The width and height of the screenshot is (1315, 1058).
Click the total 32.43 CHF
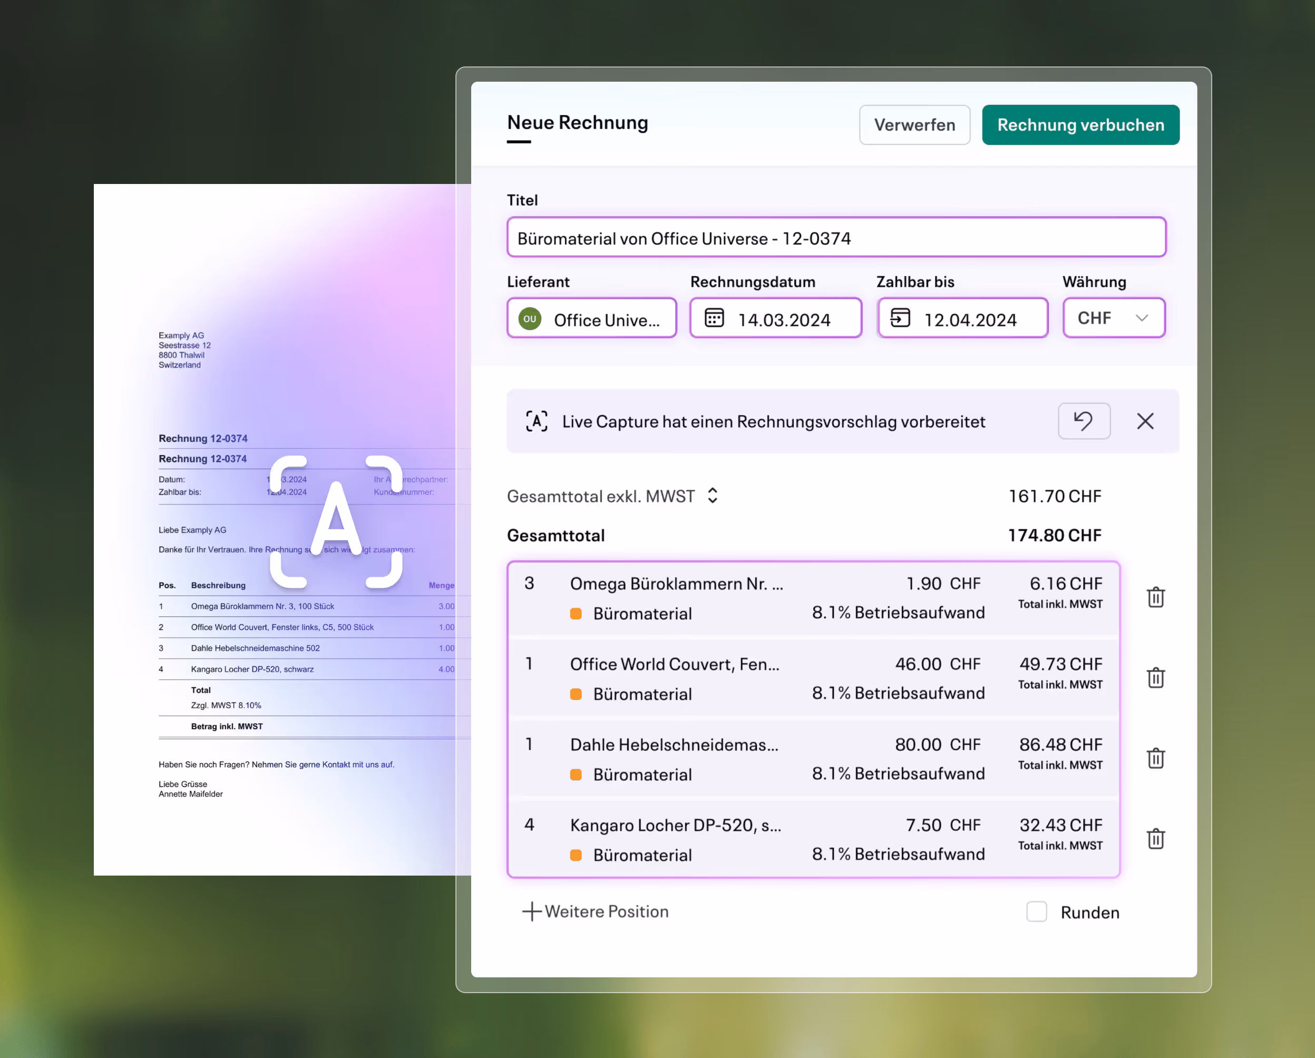coord(1060,826)
